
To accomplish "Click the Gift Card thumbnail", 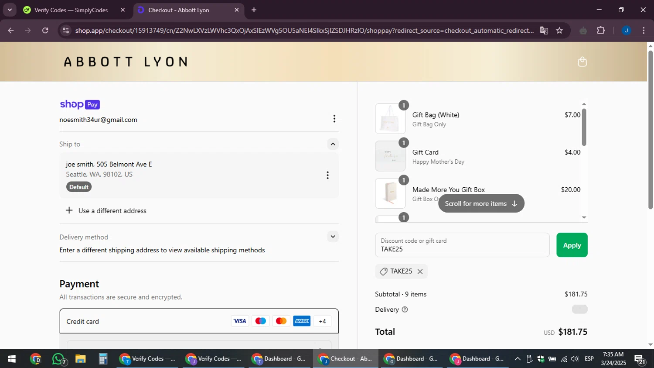I will pyautogui.click(x=390, y=156).
